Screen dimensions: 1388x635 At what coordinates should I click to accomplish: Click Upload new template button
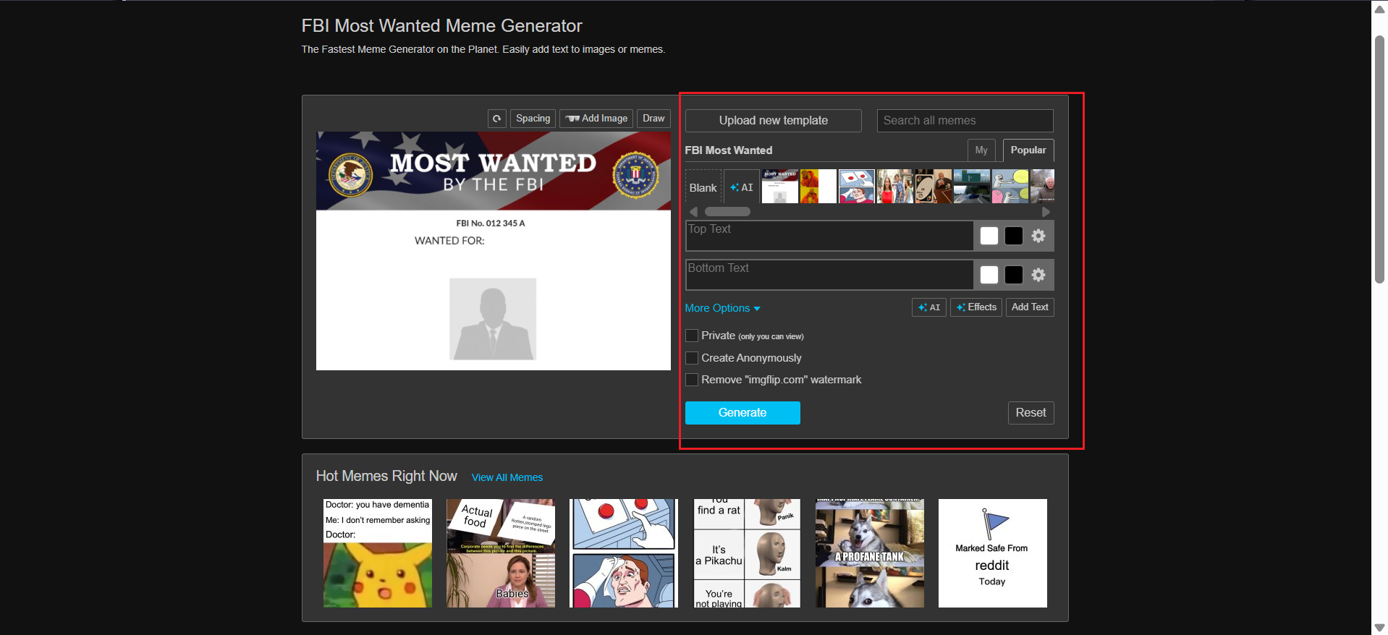774,121
